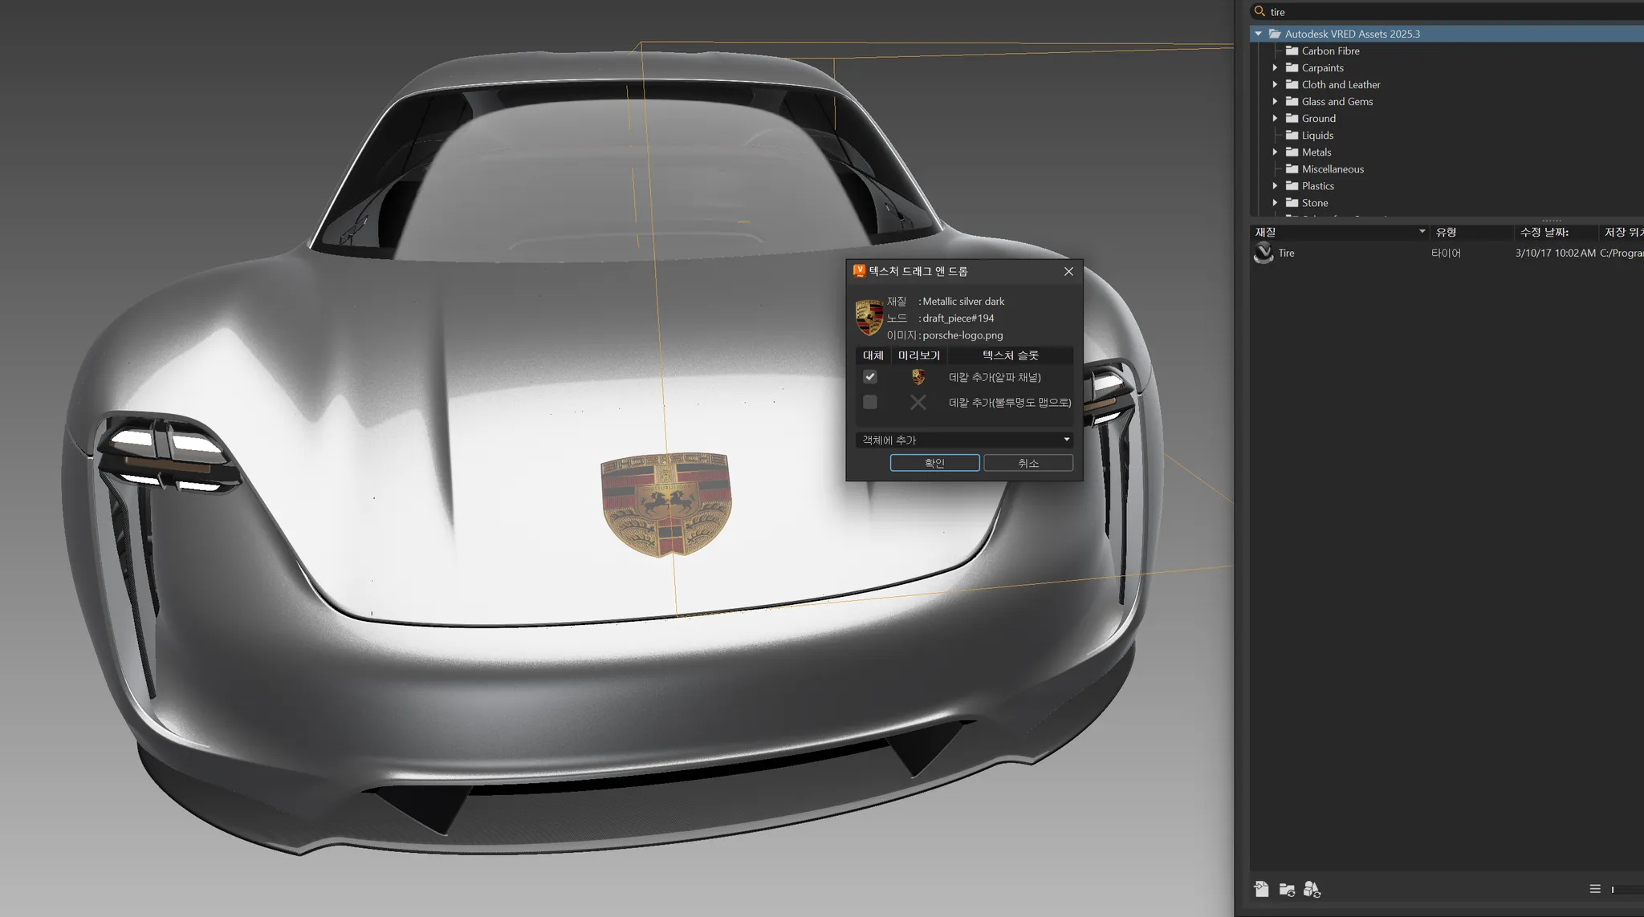Enable the opacity map decal checkbox

(x=870, y=403)
